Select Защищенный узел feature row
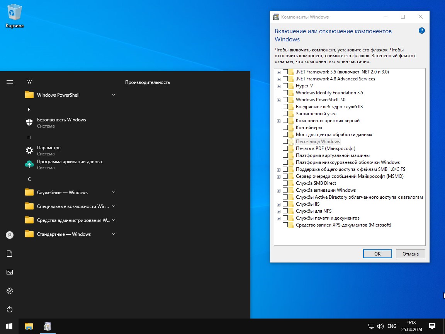The width and height of the screenshot is (445, 334). [316, 114]
